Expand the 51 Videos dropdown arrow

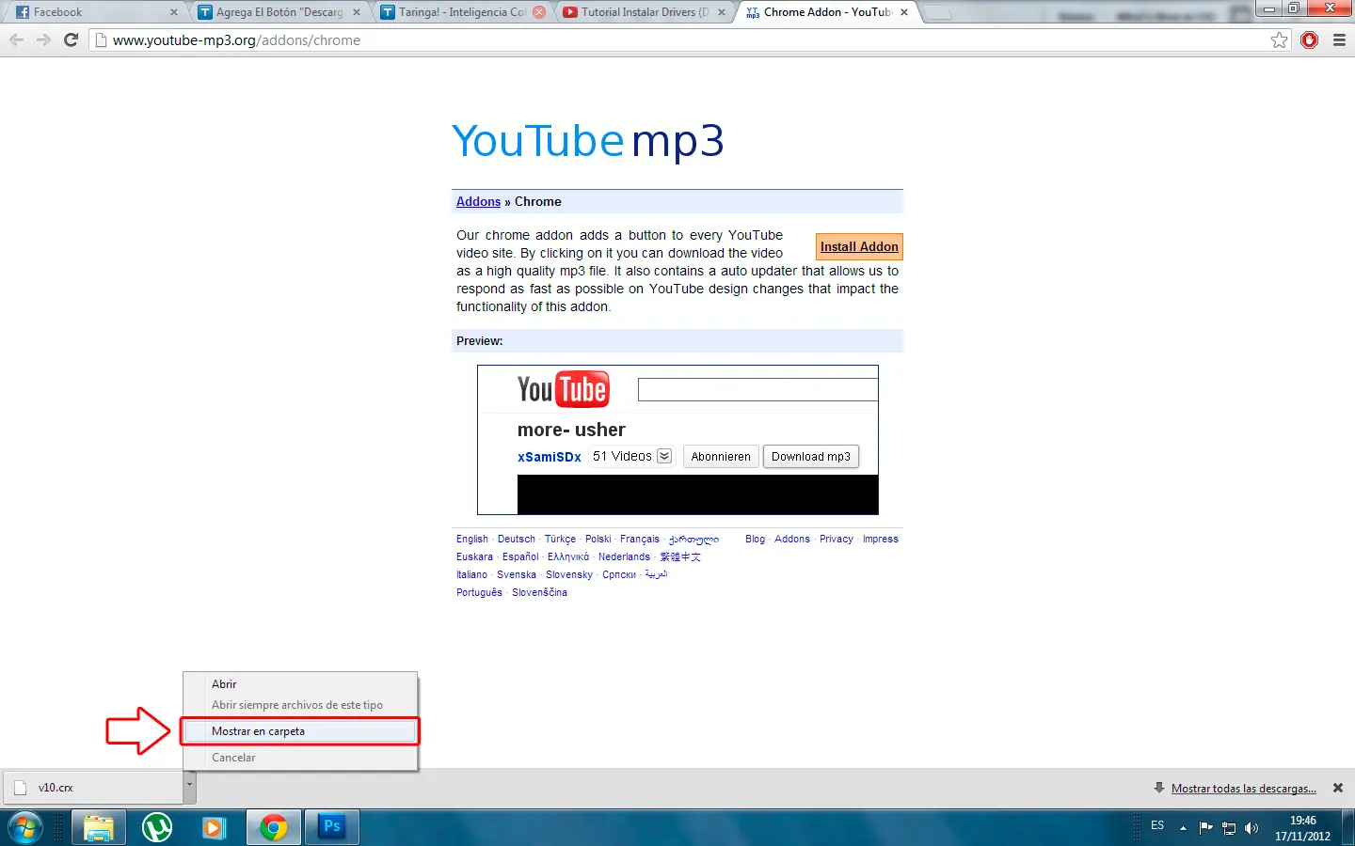point(664,457)
